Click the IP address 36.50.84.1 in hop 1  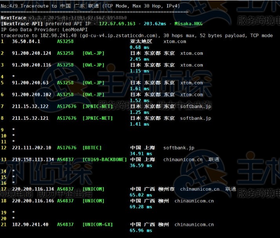point(26,41)
